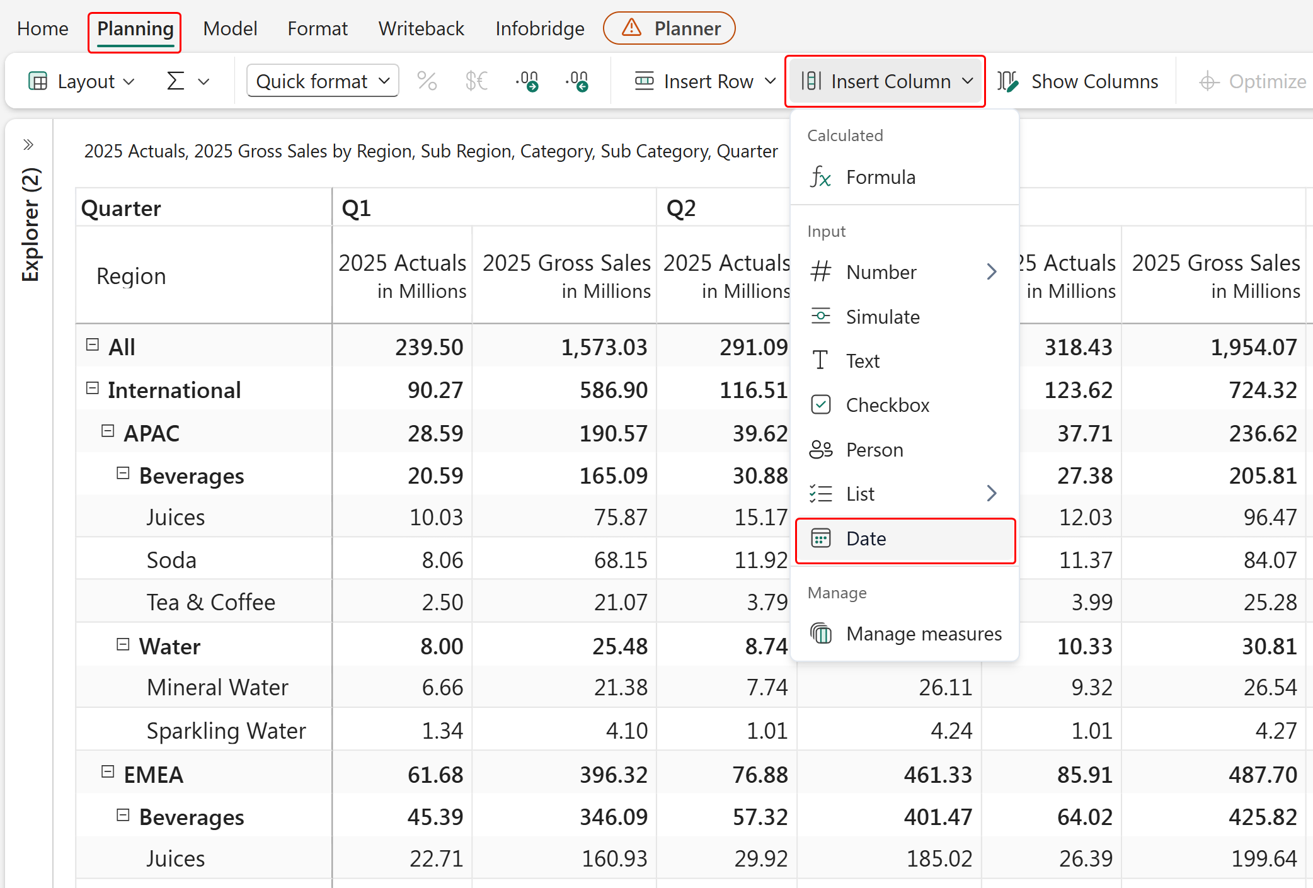Click the Insert Column button
Viewport: 1313px width, 888px height.
[x=886, y=81]
